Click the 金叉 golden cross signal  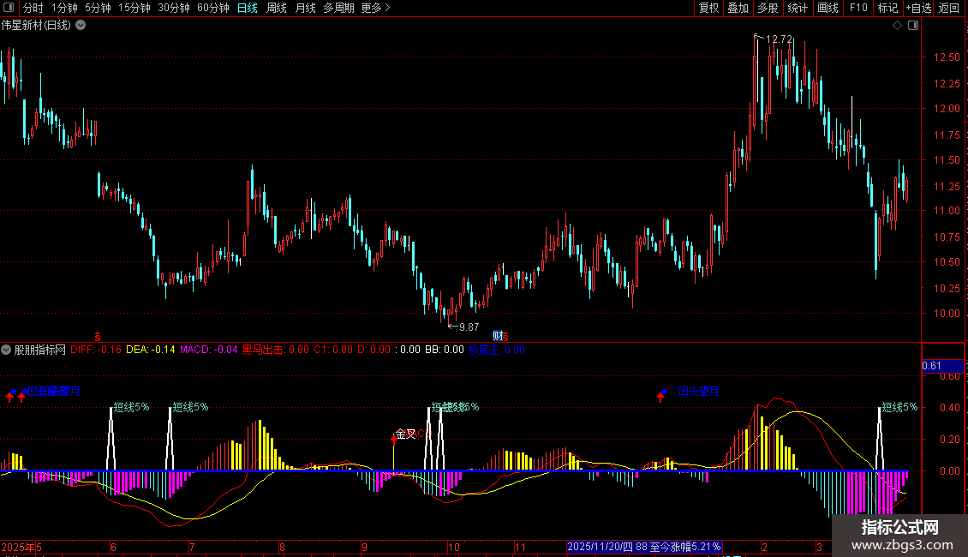coord(405,434)
